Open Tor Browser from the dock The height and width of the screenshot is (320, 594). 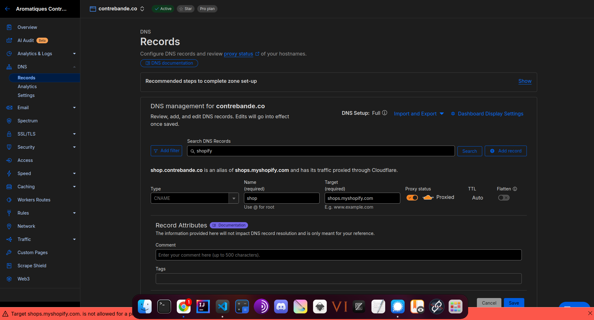pyautogui.click(x=262, y=307)
